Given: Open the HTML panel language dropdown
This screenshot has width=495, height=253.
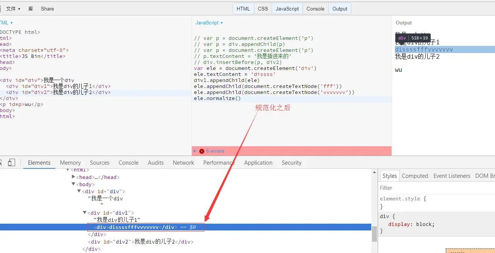Looking at the screenshot, I should (x=6, y=23).
